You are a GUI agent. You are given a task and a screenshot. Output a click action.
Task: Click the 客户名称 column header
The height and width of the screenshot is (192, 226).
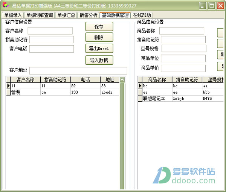click(26, 79)
